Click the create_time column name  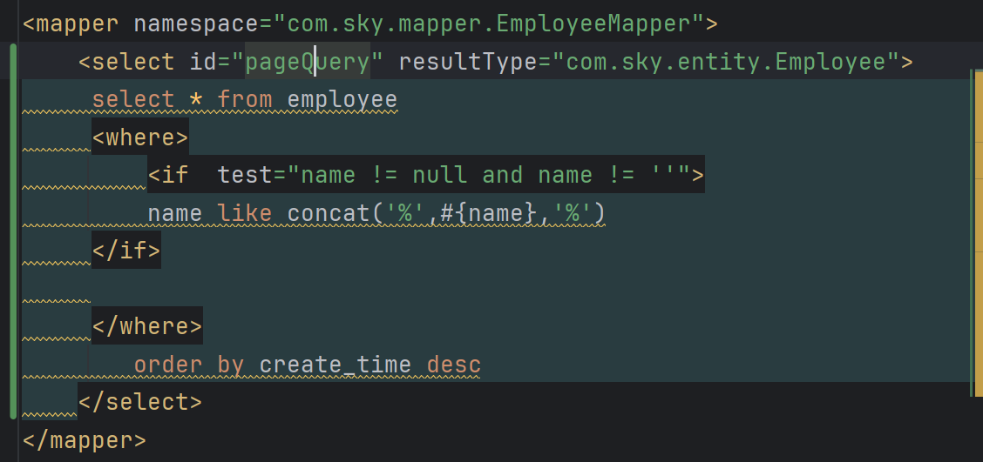[x=336, y=365]
